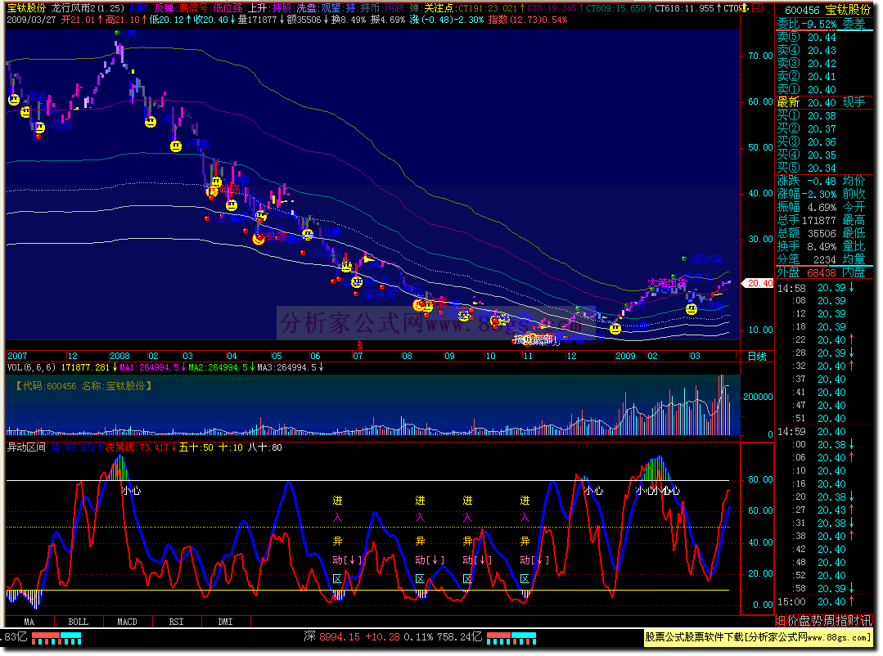Open the 股票公式股票软件下载 yellow banner link
The image size is (883, 656).
pos(759,637)
